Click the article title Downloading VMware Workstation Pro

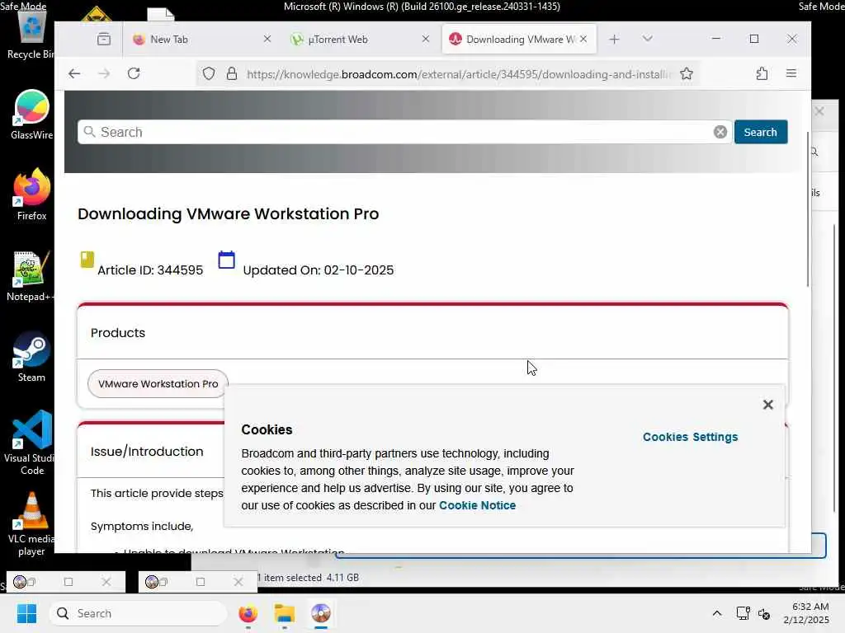(229, 213)
